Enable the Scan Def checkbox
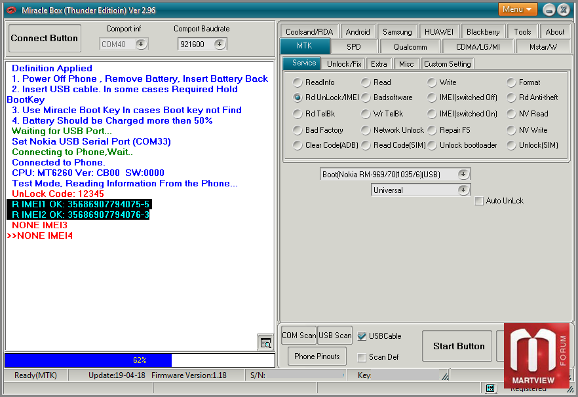 click(362, 357)
